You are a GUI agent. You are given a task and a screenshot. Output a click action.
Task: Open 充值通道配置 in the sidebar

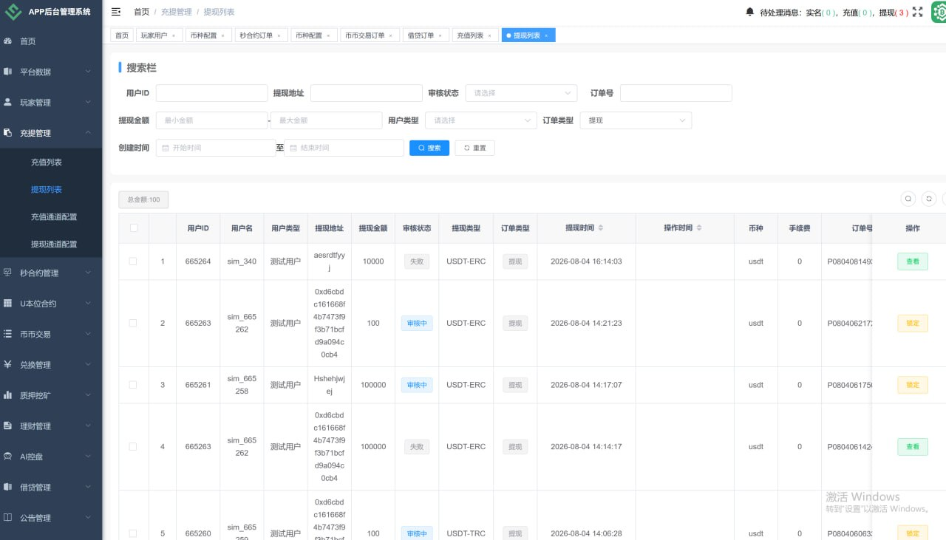(x=54, y=216)
